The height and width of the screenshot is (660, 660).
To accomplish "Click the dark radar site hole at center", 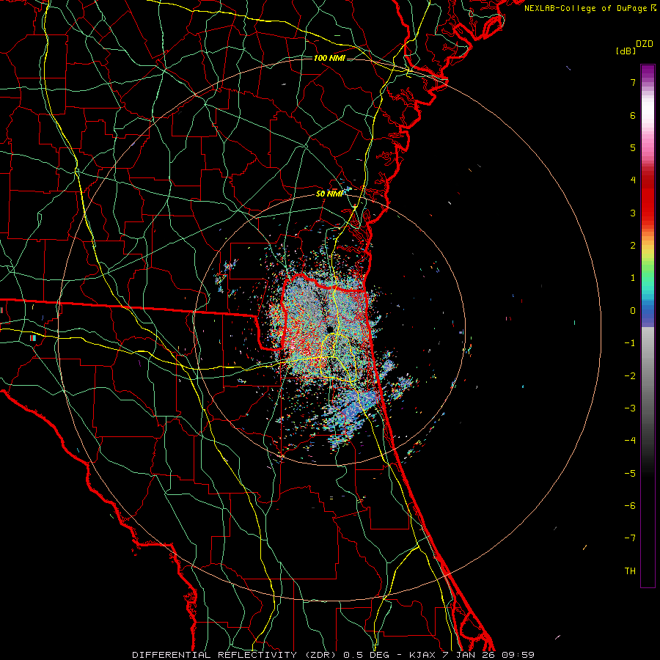I will click(x=331, y=329).
